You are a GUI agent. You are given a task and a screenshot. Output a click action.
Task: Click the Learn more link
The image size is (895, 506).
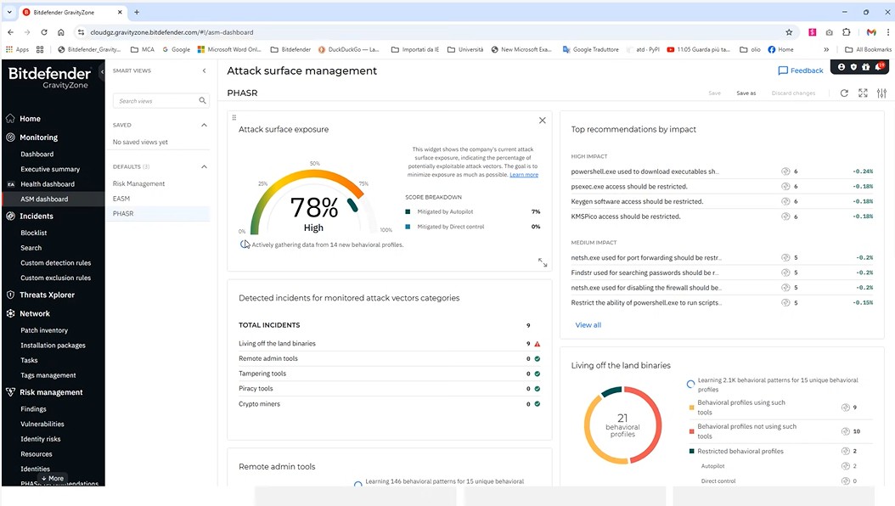point(523,175)
